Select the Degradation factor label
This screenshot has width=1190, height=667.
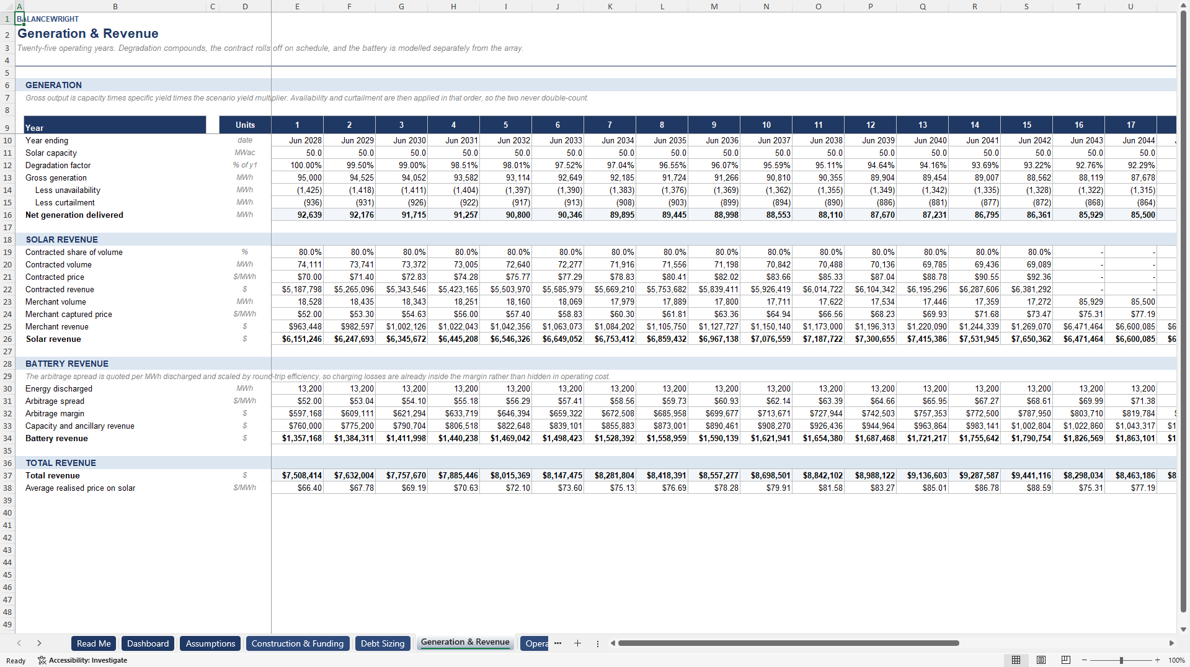(x=58, y=166)
